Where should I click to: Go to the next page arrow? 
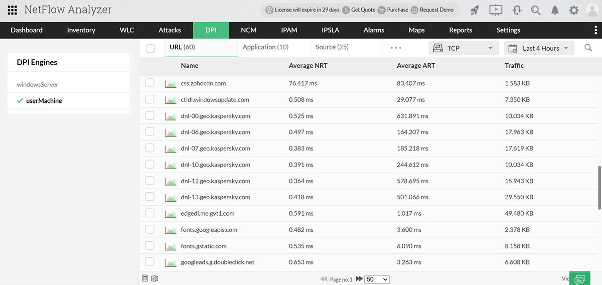click(x=359, y=279)
